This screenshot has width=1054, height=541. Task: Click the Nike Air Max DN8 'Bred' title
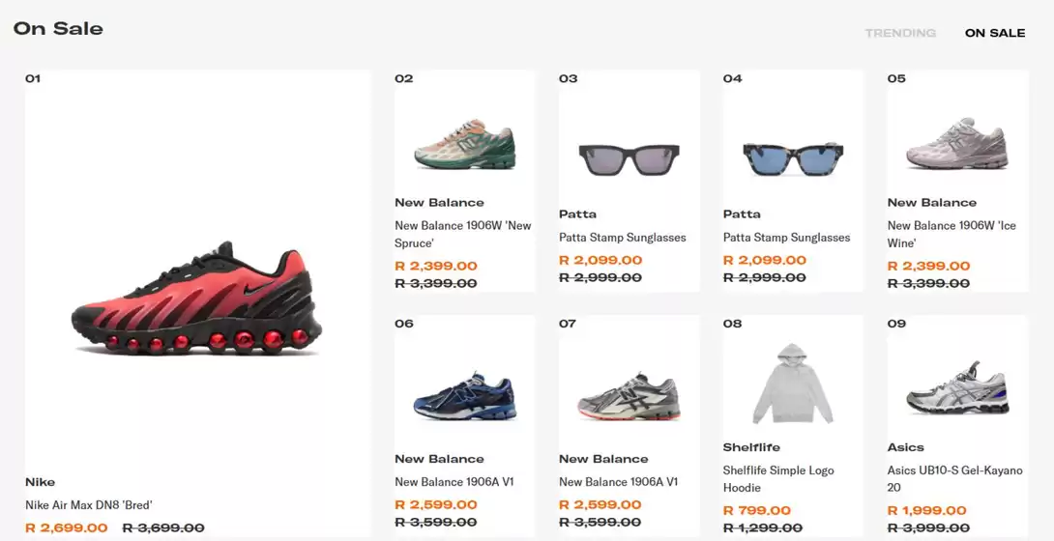pos(89,504)
